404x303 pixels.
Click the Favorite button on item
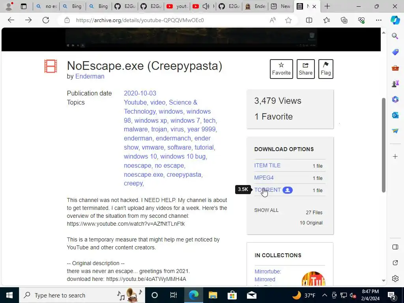(x=281, y=69)
